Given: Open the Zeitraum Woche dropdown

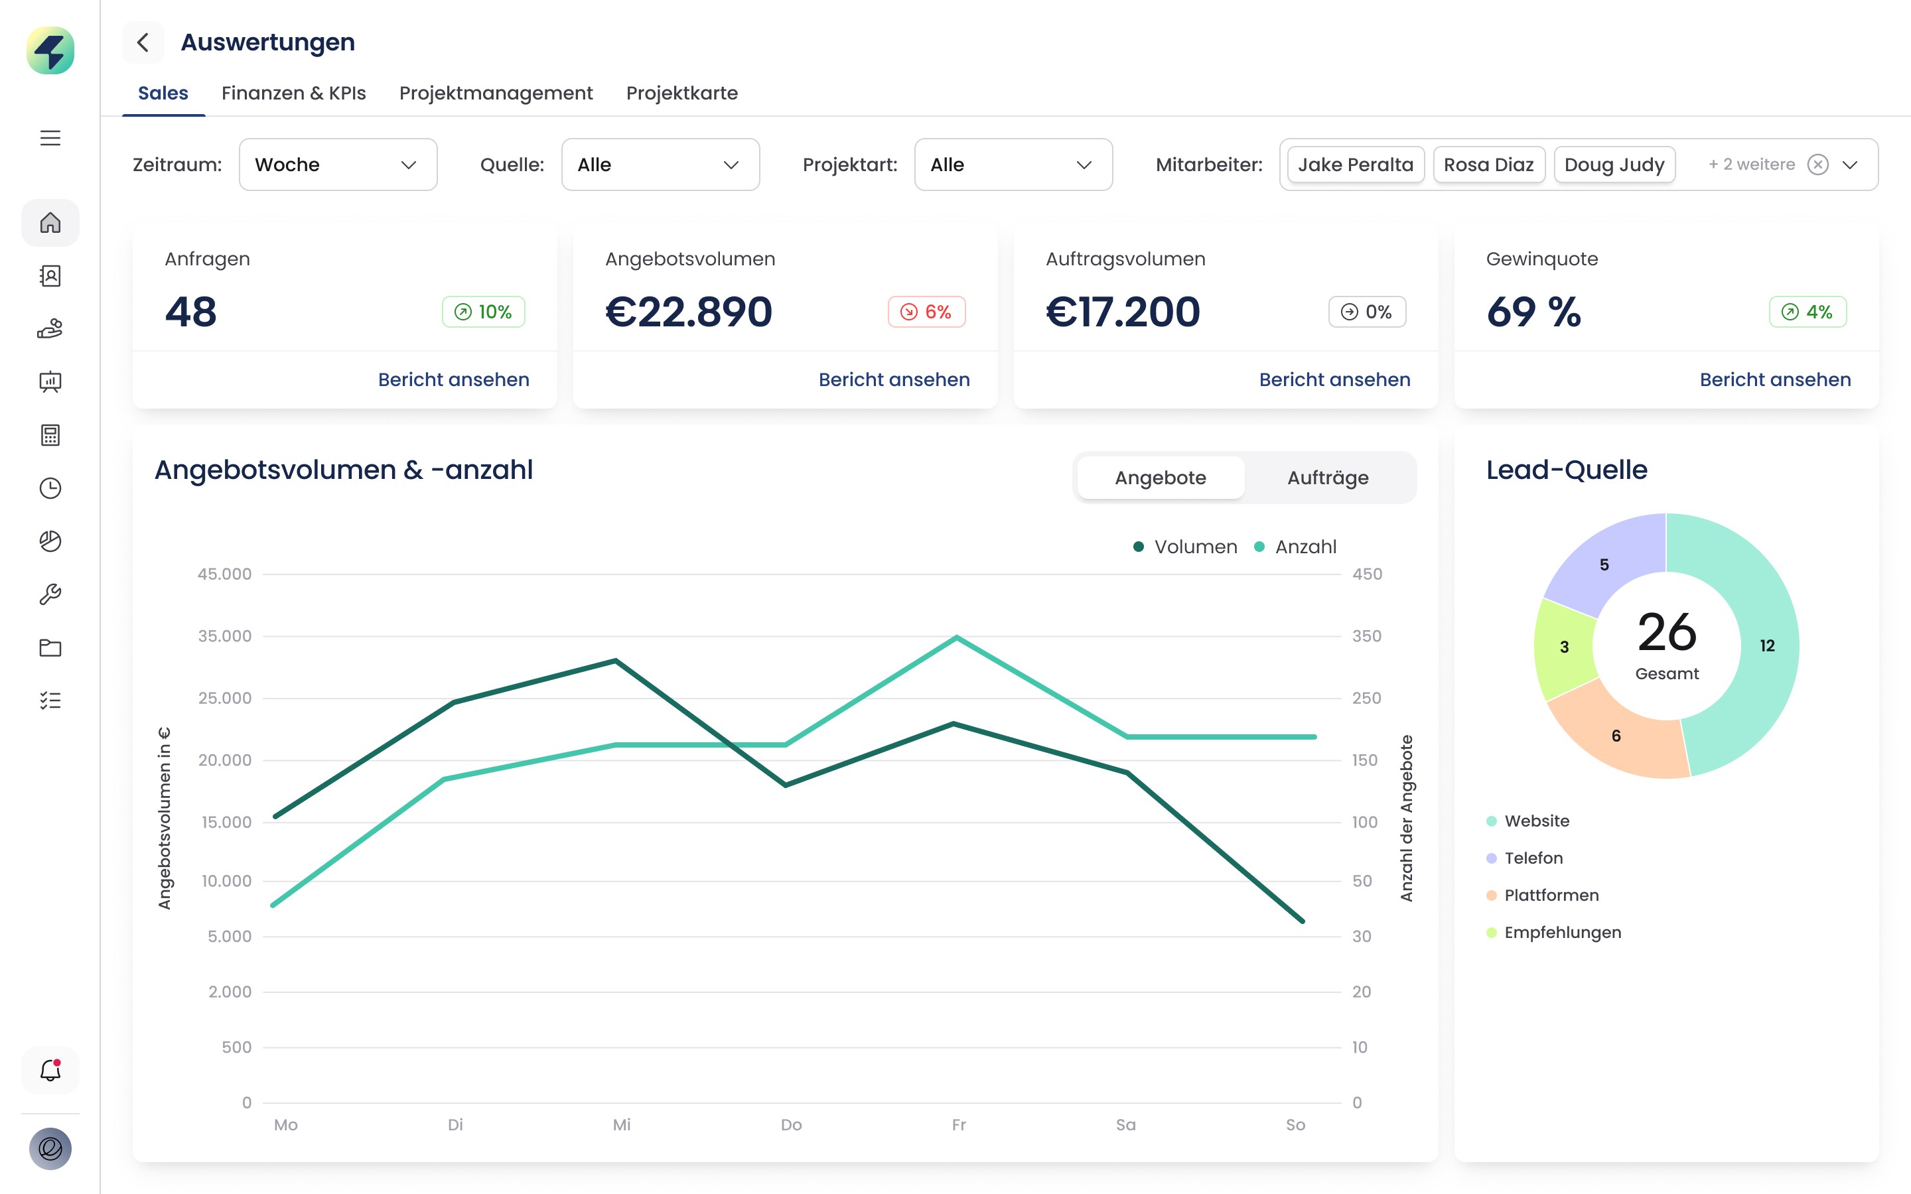Looking at the screenshot, I should (338, 165).
